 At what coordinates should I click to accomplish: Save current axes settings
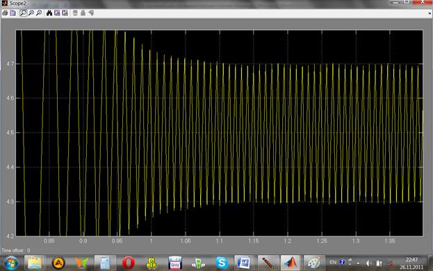[x=57, y=13]
